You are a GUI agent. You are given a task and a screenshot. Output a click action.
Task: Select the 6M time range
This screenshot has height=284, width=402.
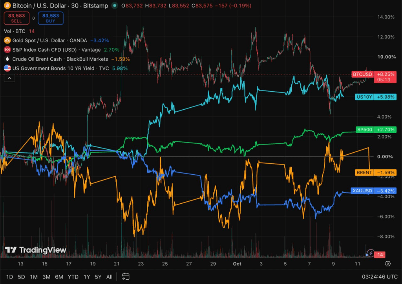click(59, 277)
